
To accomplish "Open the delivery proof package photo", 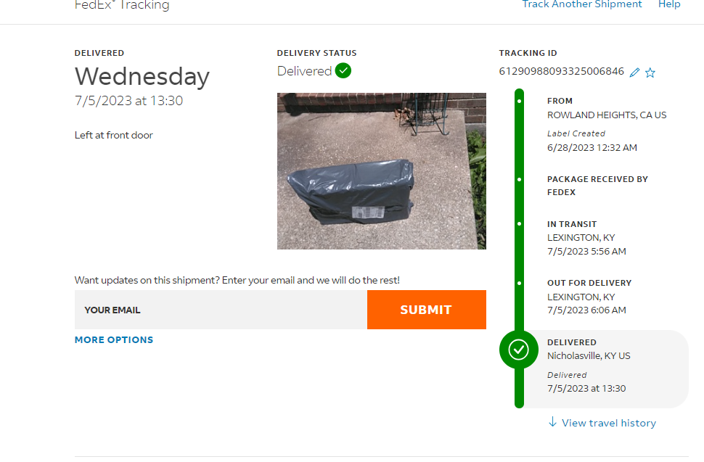I will [381, 170].
